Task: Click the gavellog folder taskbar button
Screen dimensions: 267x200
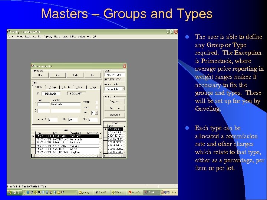Action: pyautogui.click(x=86, y=192)
